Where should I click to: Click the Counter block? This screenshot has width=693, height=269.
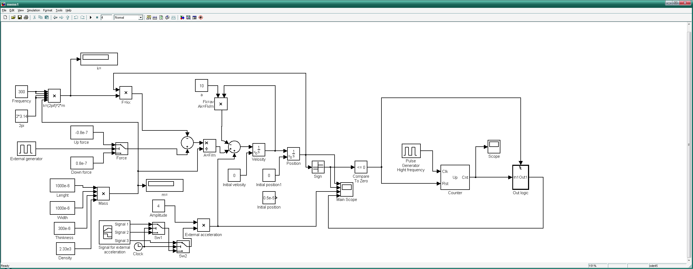click(x=455, y=177)
